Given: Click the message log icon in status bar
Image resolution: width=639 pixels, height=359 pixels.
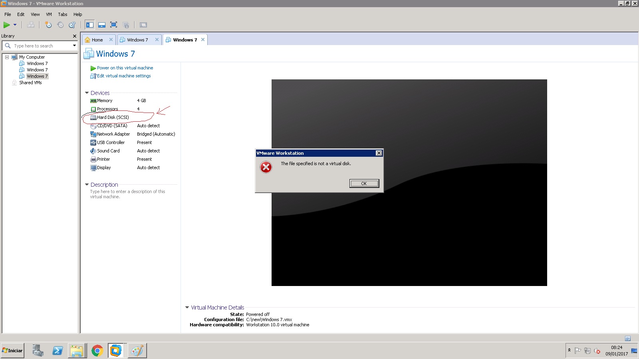Looking at the screenshot, I should (628, 338).
